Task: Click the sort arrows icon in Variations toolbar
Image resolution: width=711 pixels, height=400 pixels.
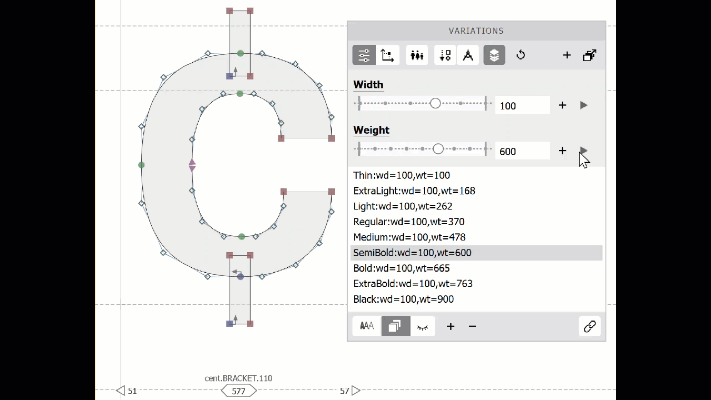Action: pyautogui.click(x=445, y=55)
